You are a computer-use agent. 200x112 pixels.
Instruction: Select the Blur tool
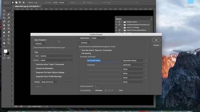[x=4, y=32]
